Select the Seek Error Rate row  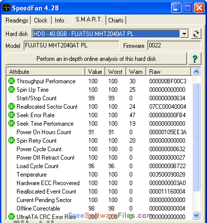point(99,115)
